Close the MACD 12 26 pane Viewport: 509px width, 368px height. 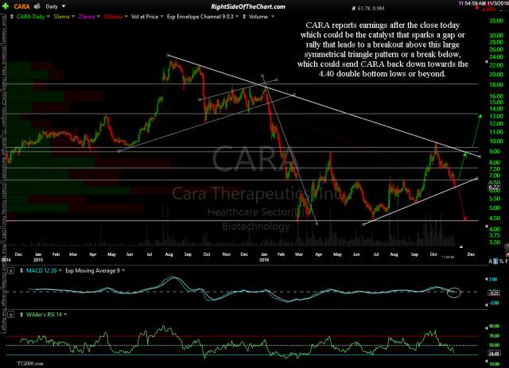point(11,271)
